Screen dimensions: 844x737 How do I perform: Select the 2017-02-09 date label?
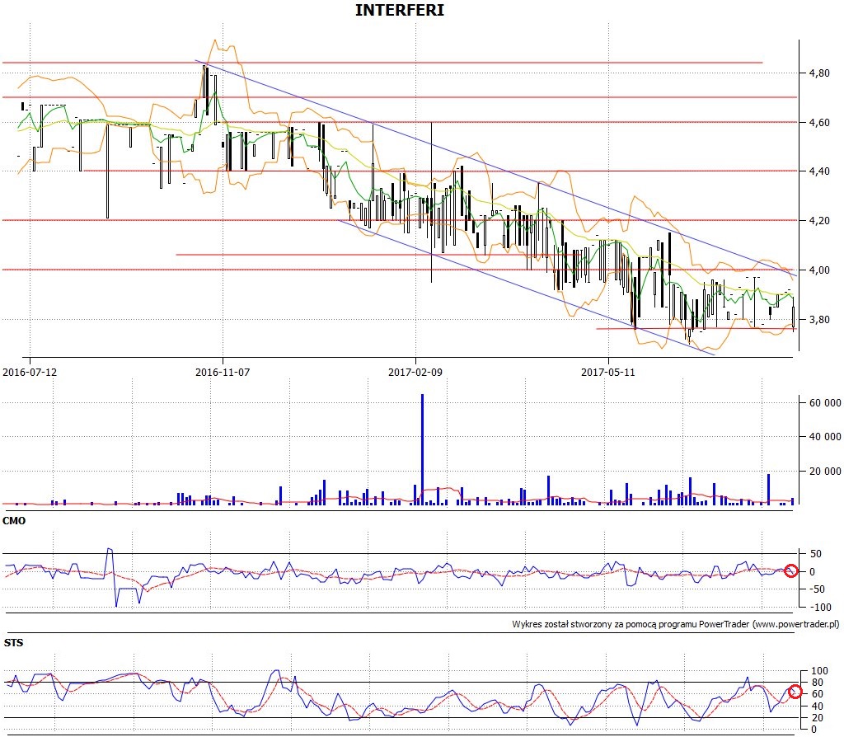(x=415, y=372)
